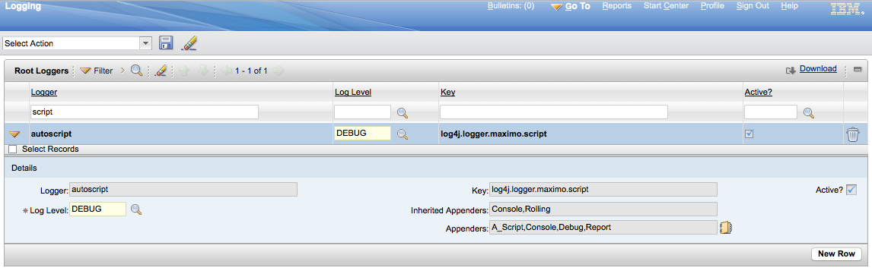
Task: Click the Filter link
Action: point(103,71)
